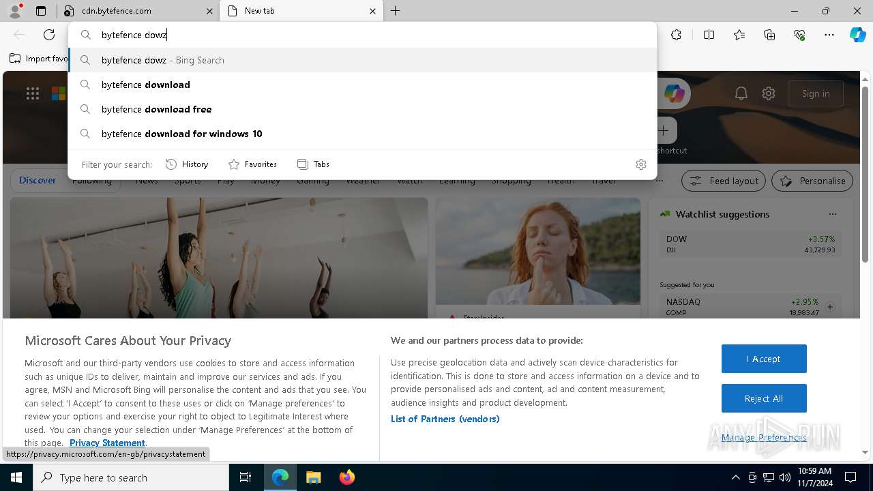Open the page settings gear icon
Image resolution: width=873 pixels, height=491 pixels.
point(769,93)
